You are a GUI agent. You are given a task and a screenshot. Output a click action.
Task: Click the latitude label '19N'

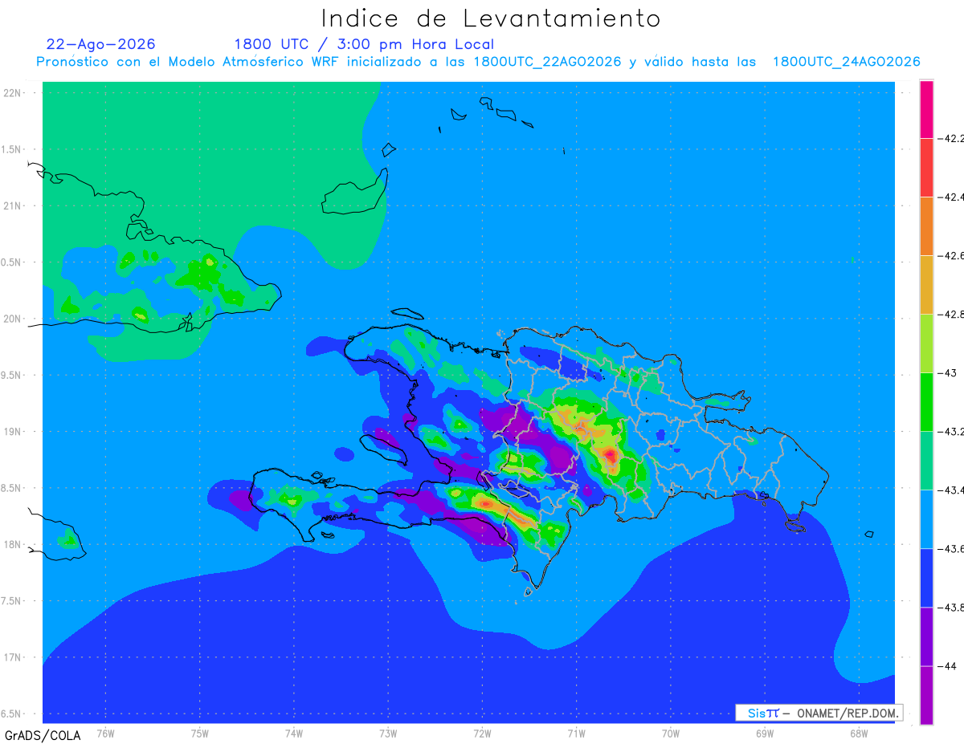coord(13,432)
